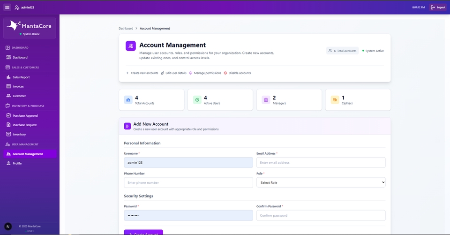Image resolution: width=450 pixels, height=235 pixels.
Task: Click the Personal Information section heading
Action: (142, 143)
